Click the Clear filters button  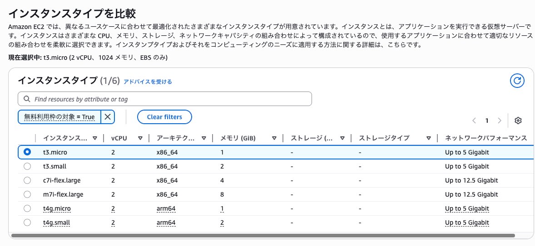point(164,117)
